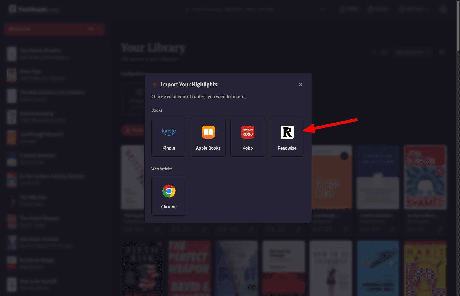
Task: Select Chrome under Web Articles
Action: (169, 196)
